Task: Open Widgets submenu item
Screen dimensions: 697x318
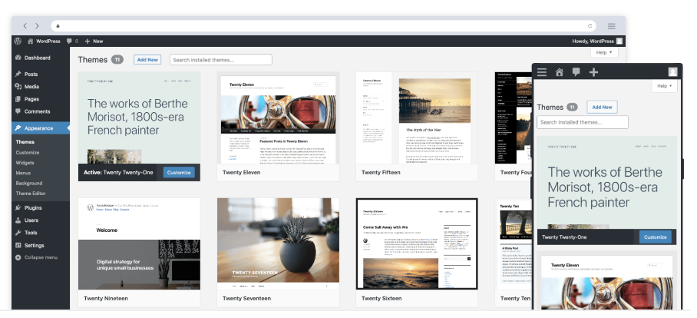Action: point(25,163)
